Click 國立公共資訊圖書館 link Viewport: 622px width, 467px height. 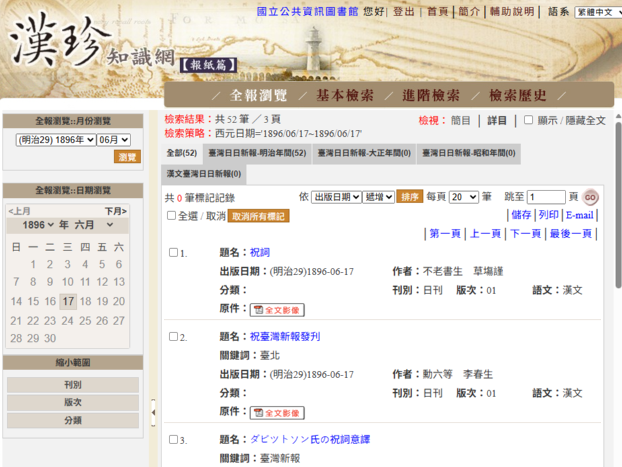pyautogui.click(x=307, y=11)
